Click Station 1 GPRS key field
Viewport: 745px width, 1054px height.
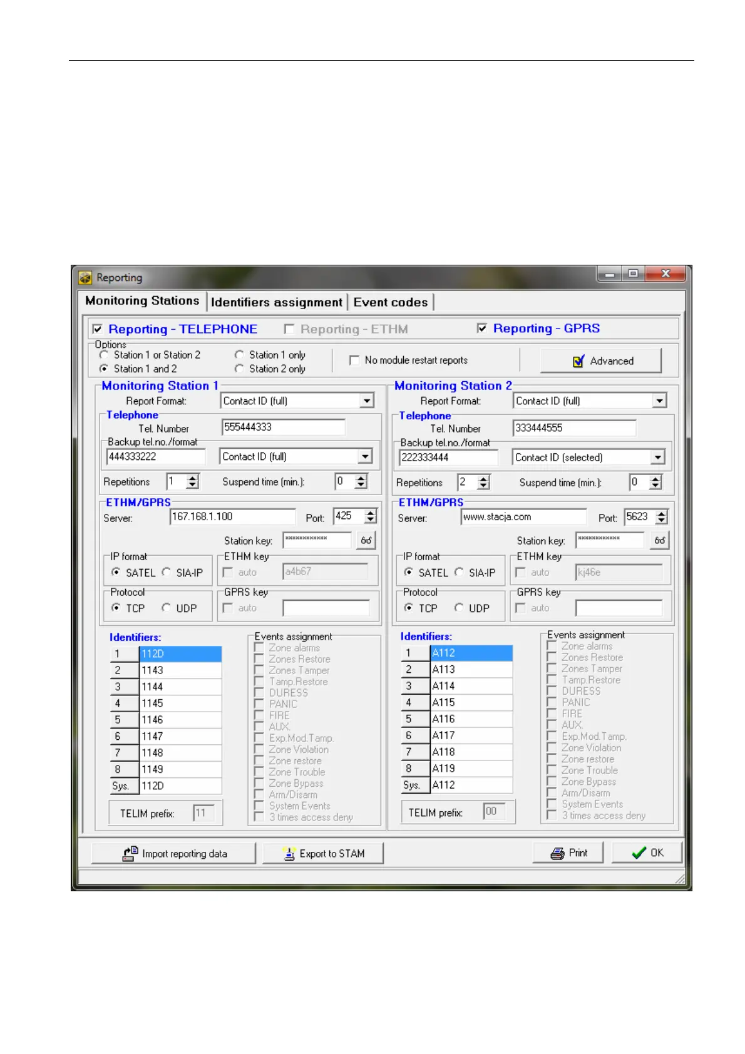326,608
